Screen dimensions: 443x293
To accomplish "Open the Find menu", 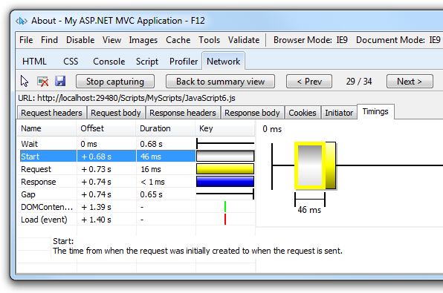I will pyautogui.click(x=49, y=40).
